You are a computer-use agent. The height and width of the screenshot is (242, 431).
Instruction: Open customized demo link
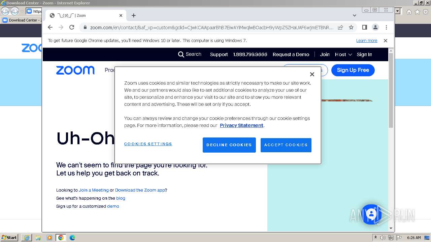pyautogui.click(x=113, y=206)
